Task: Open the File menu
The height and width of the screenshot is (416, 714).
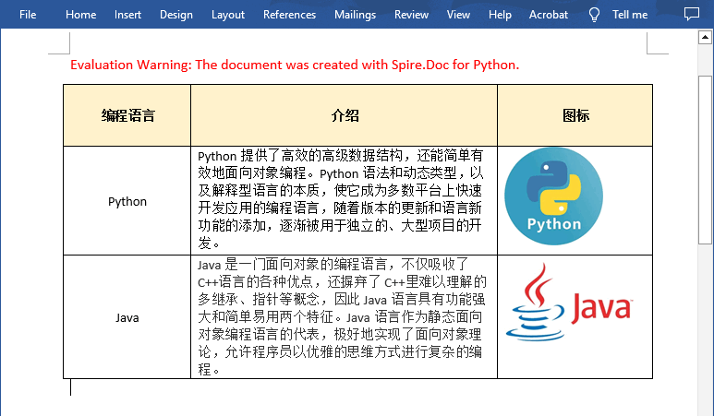Action: click(x=28, y=15)
